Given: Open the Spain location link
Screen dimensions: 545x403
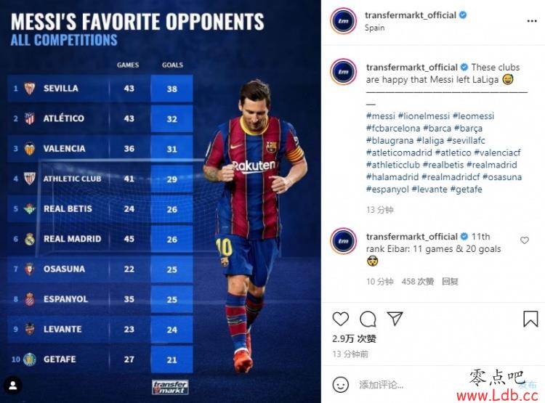Looking at the screenshot, I should (x=374, y=28).
